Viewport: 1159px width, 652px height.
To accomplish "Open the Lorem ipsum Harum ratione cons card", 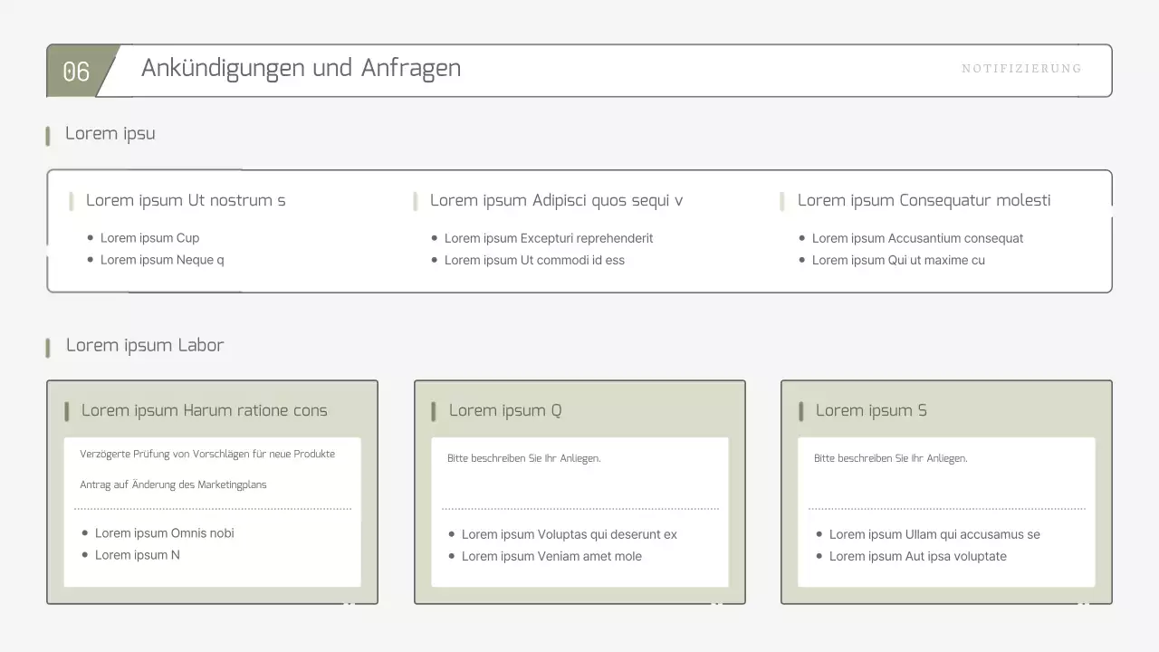I will point(204,411).
